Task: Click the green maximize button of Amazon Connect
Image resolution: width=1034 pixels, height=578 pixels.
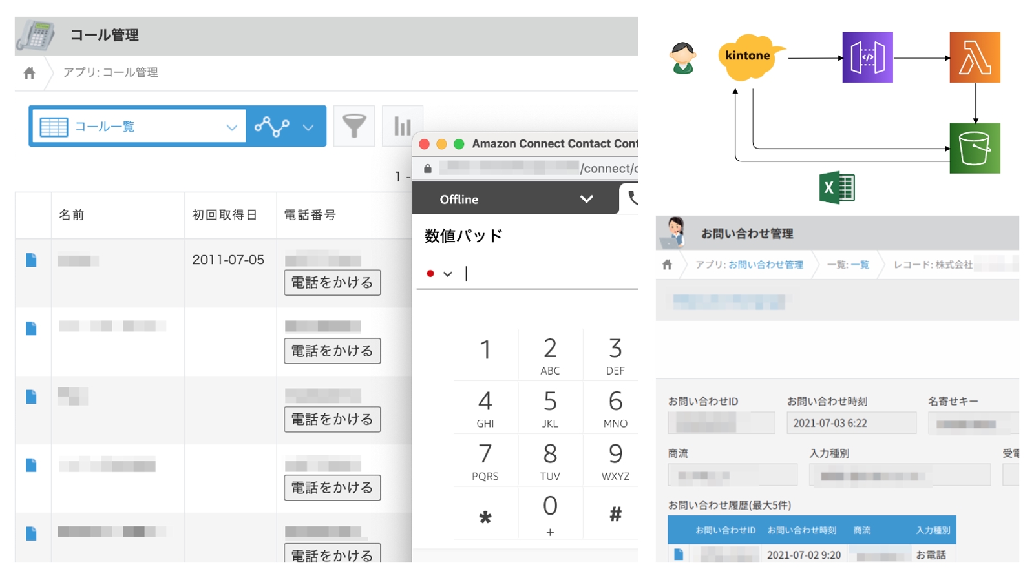Action: [x=459, y=144]
